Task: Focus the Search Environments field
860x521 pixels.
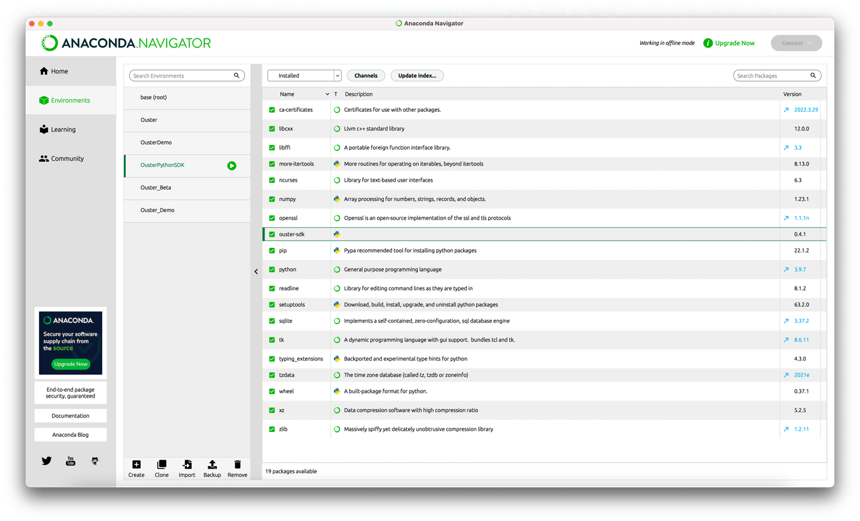Action: 186,76
